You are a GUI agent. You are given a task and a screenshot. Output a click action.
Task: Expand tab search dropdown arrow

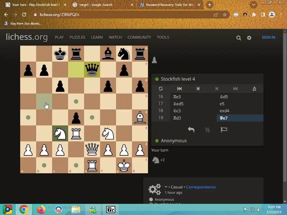253,5
